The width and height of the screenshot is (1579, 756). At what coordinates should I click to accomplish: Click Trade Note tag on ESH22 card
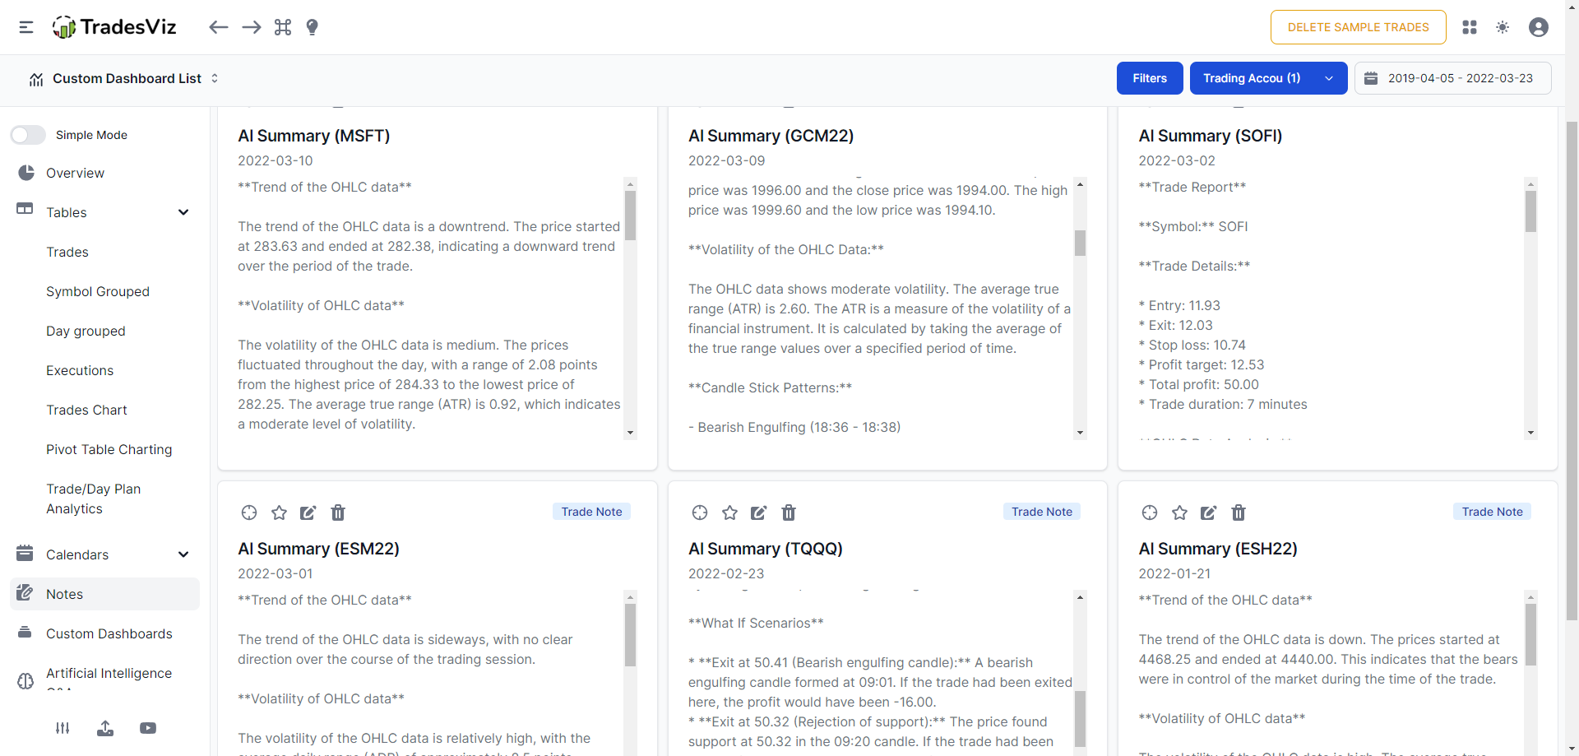click(x=1493, y=512)
